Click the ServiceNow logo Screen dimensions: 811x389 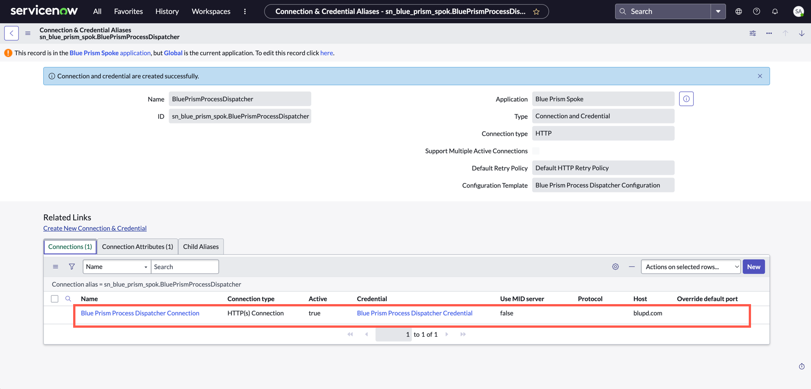coord(44,11)
